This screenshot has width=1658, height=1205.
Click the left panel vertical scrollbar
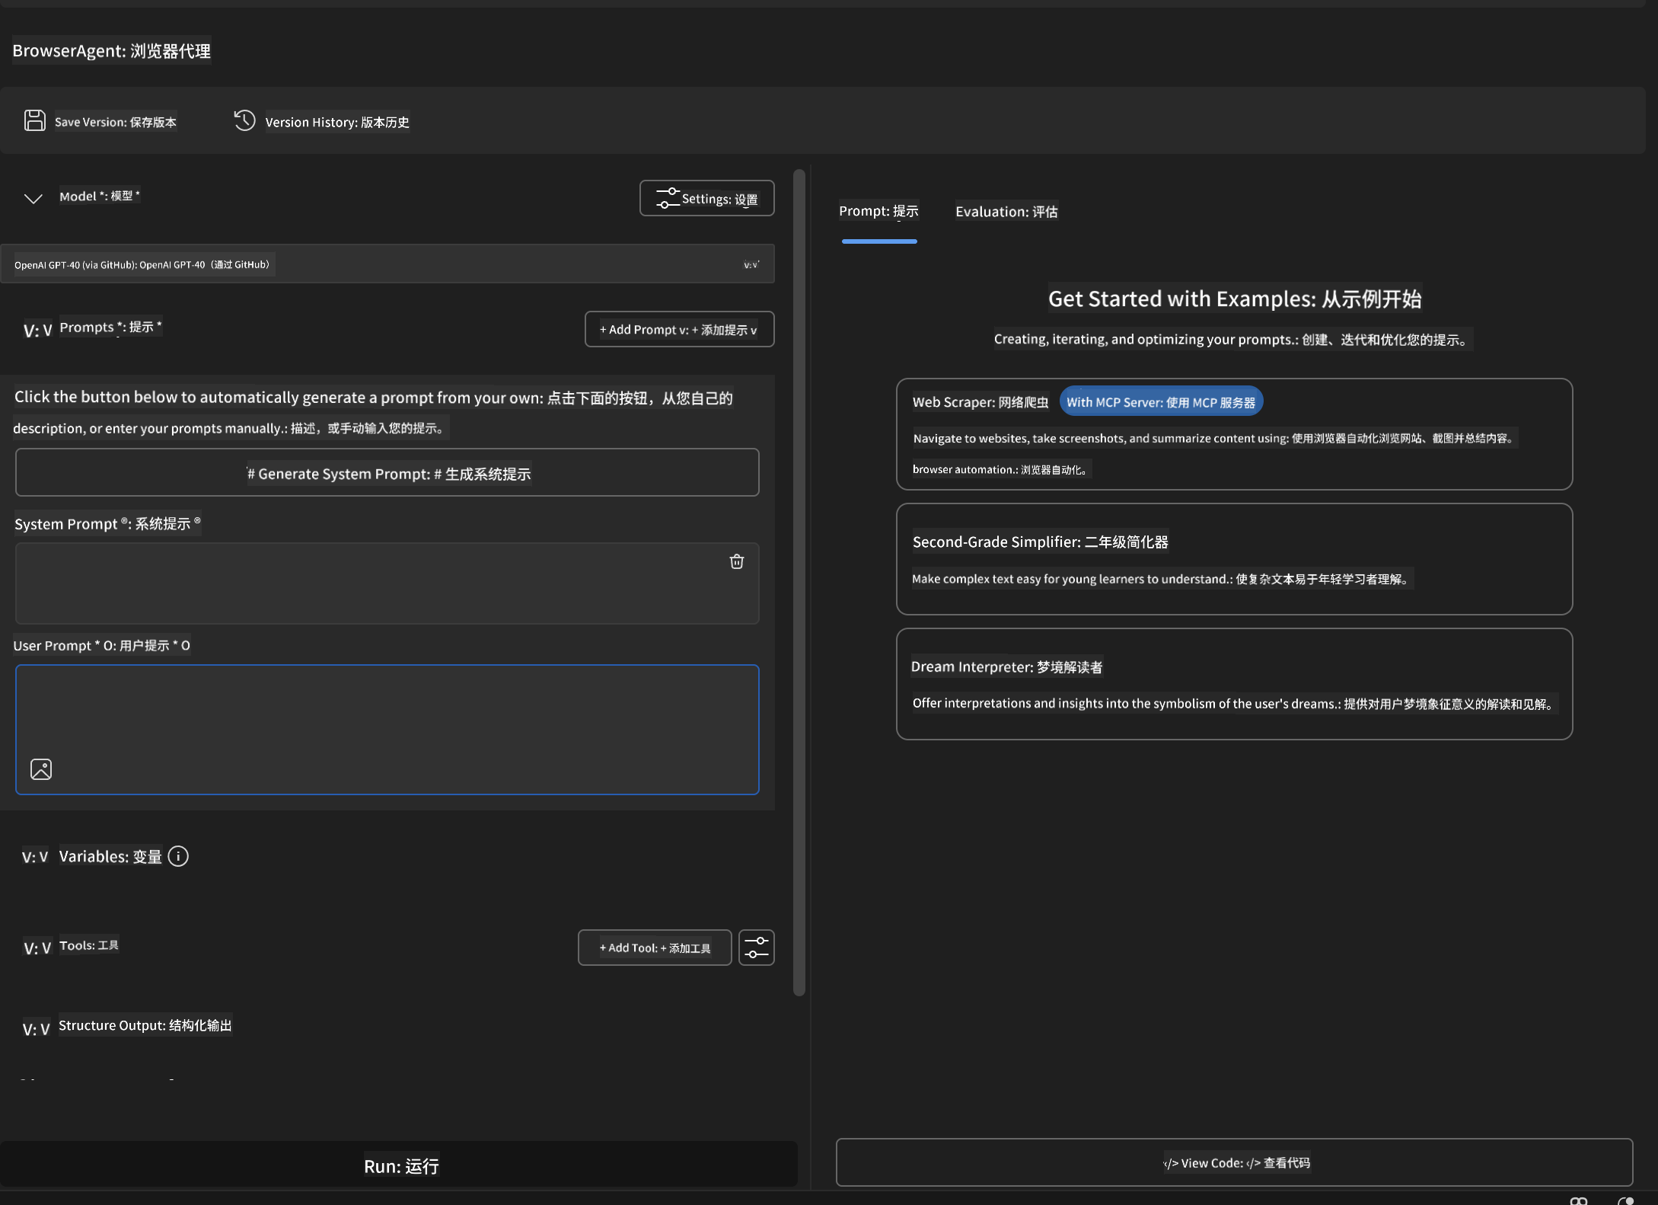pos(799,583)
